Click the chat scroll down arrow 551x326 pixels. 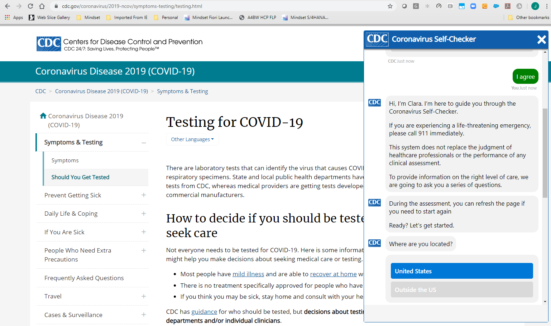pos(545,302)
